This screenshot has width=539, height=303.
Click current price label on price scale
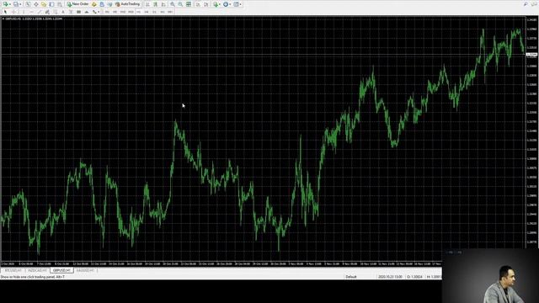click(x=531, y=54)
